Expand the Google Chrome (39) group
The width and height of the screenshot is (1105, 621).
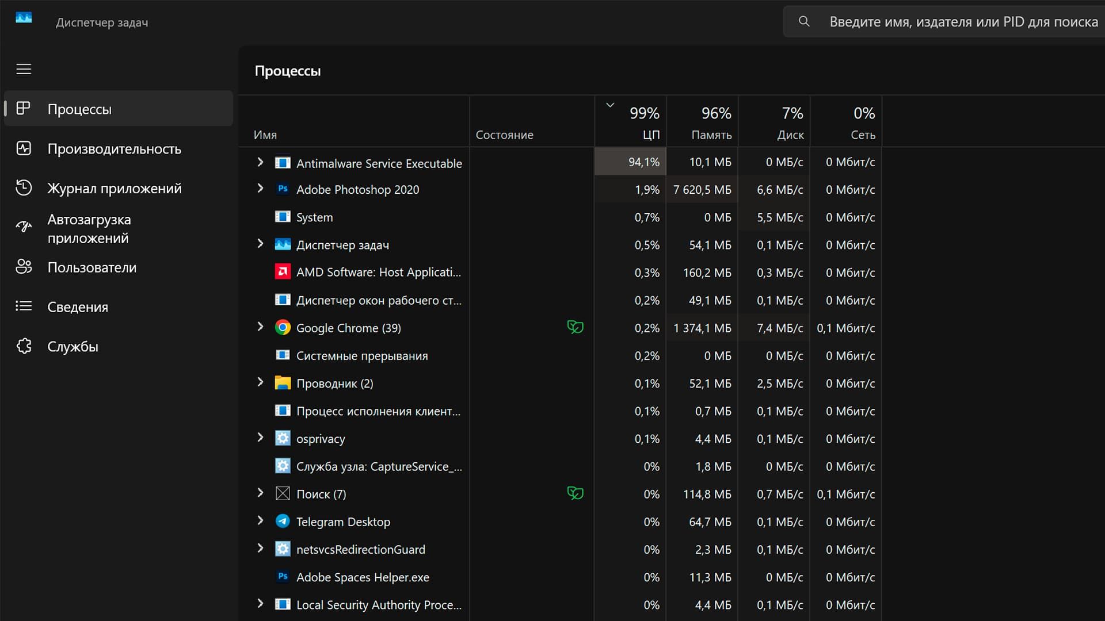tap(260, 327)
